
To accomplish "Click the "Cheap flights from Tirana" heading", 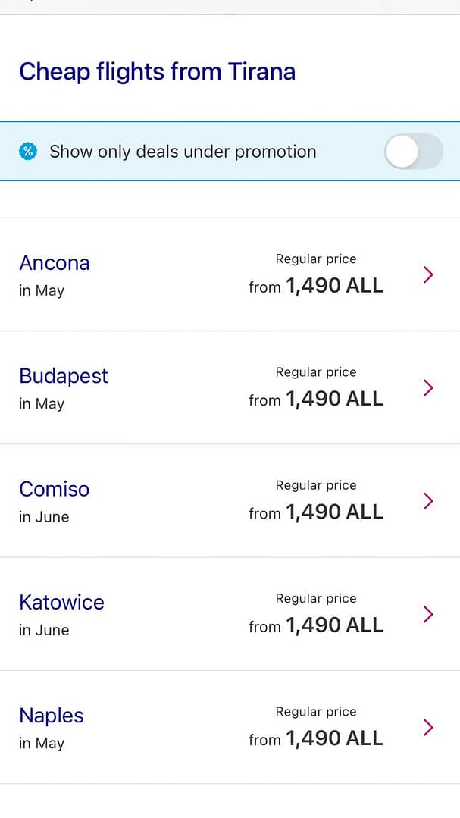I will pyautogui.click(x=157, y=72).
